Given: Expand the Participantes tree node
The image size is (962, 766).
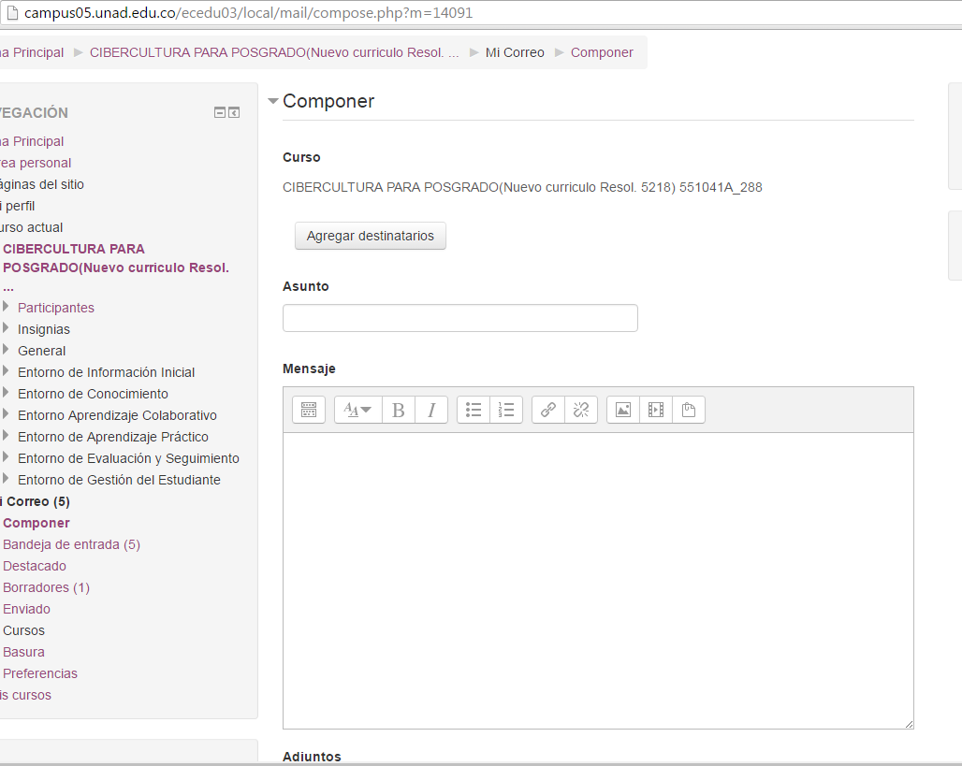Looking at the screenshot, I should click(x=7, y=307).
